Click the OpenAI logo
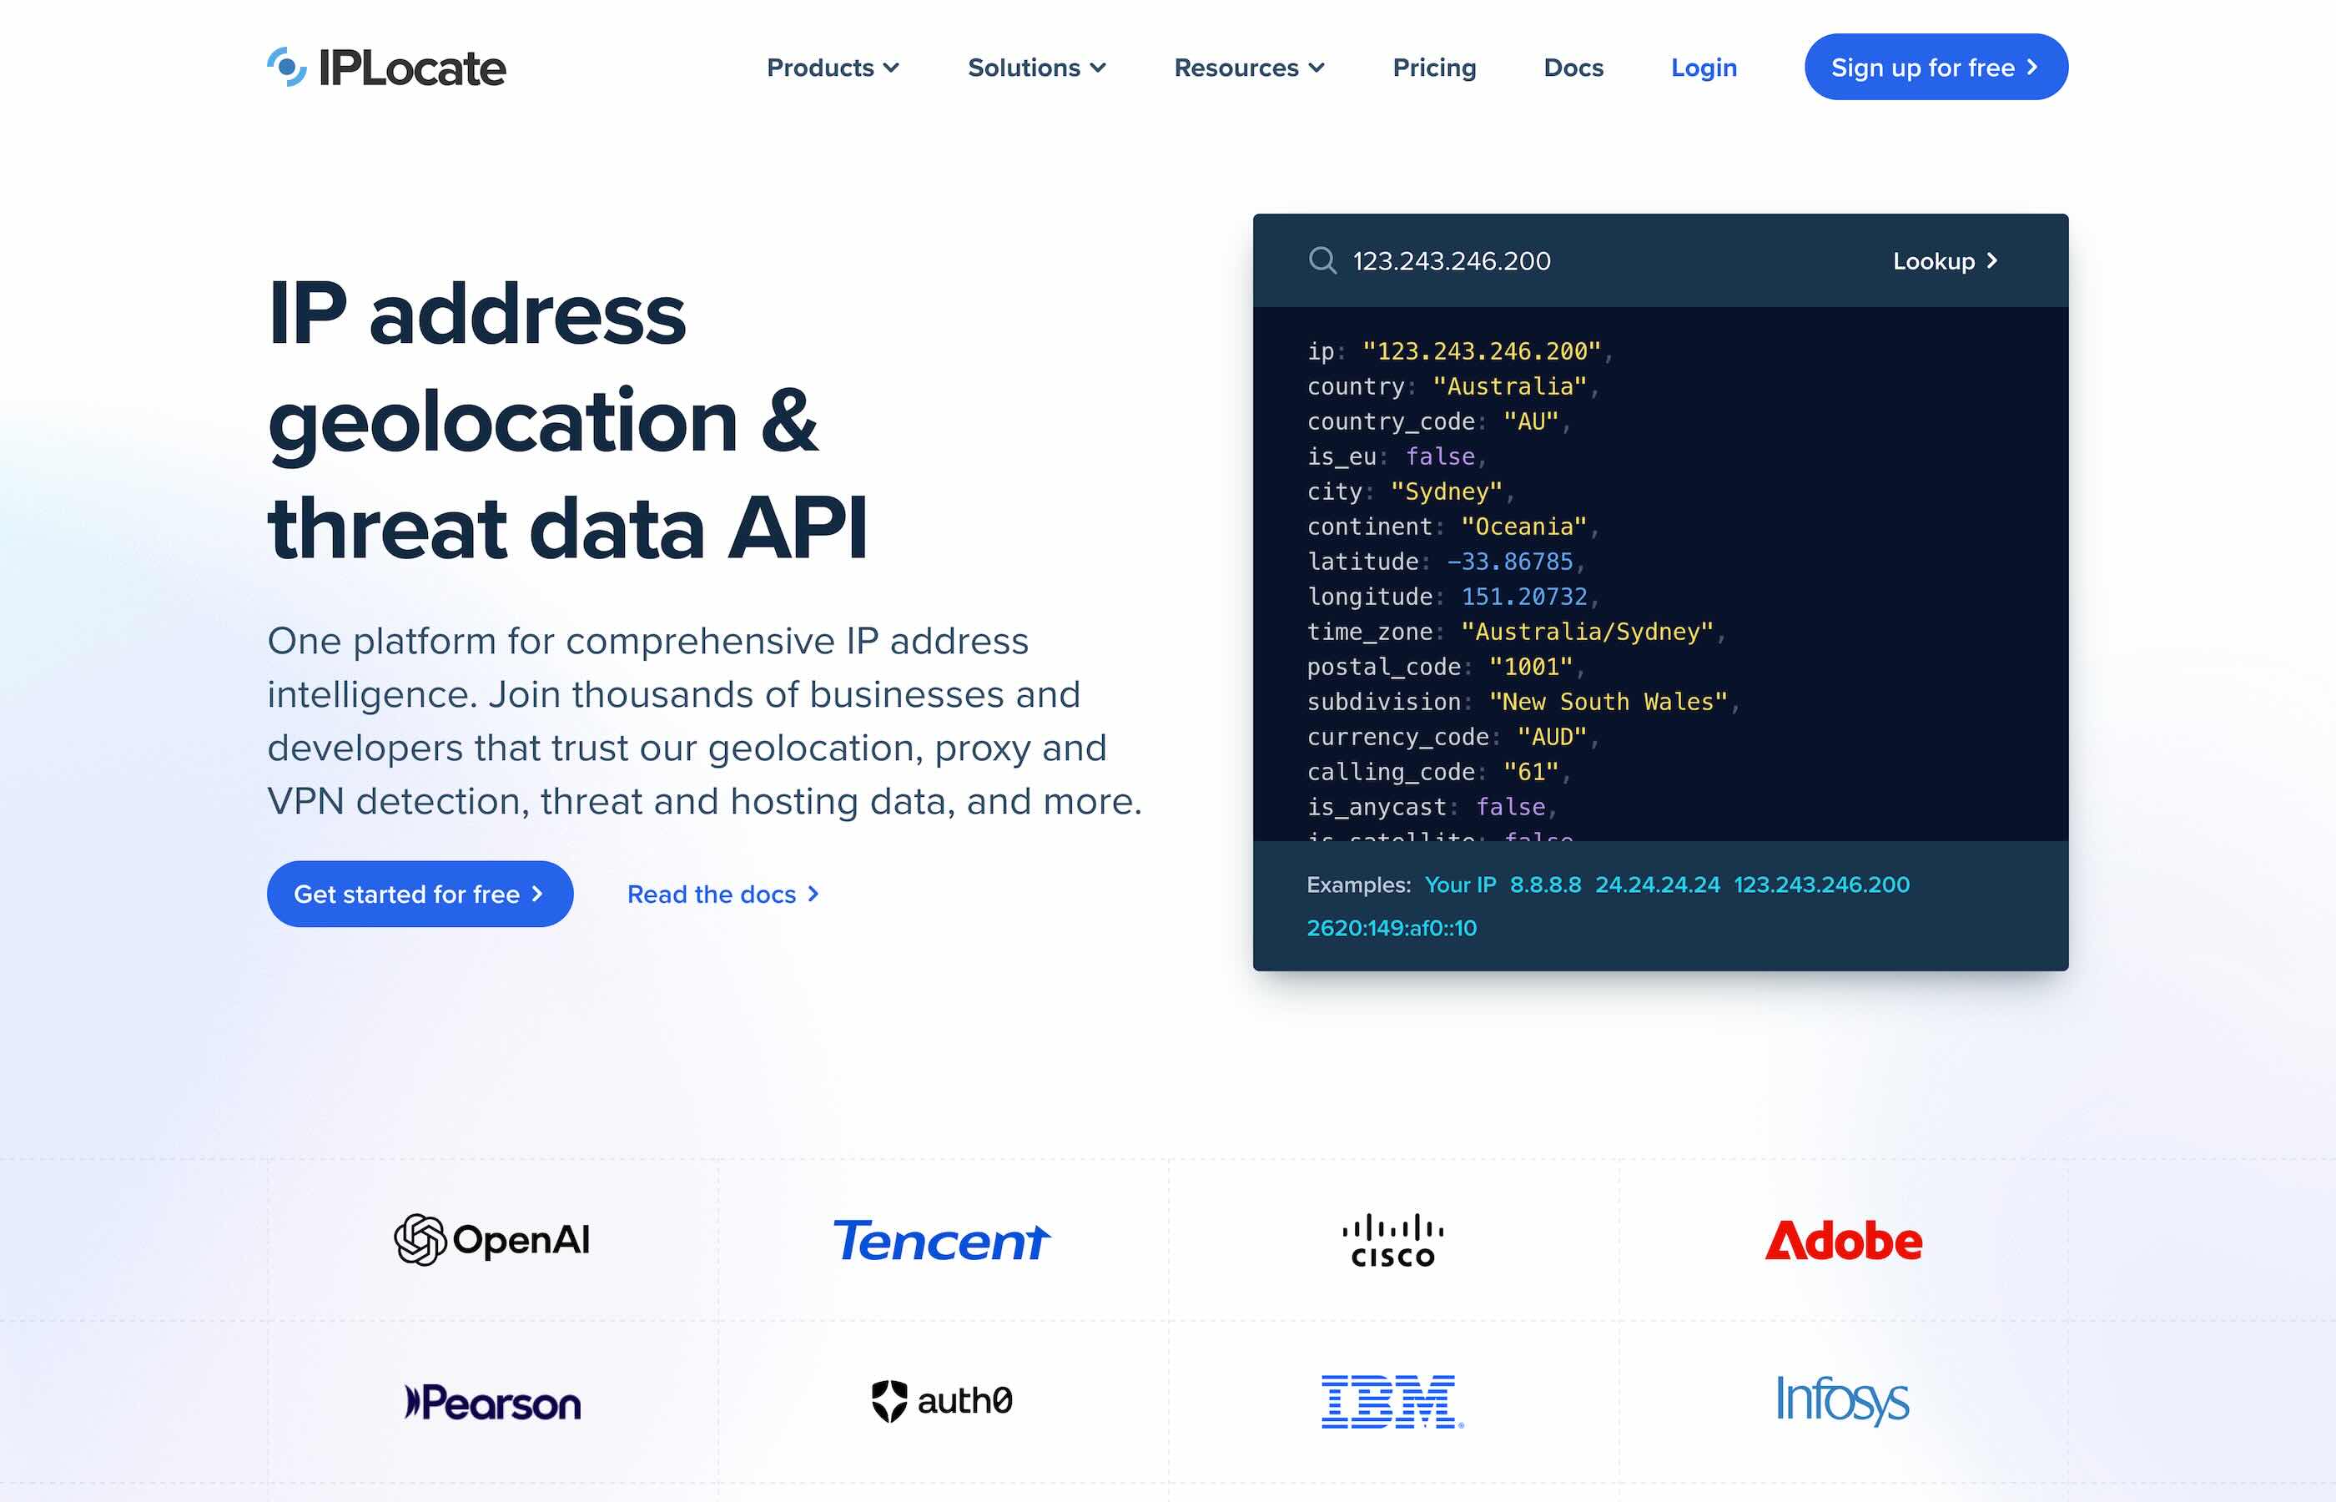The image size is (2336, 1502). pyautogui.click(x=492, y=1240)
